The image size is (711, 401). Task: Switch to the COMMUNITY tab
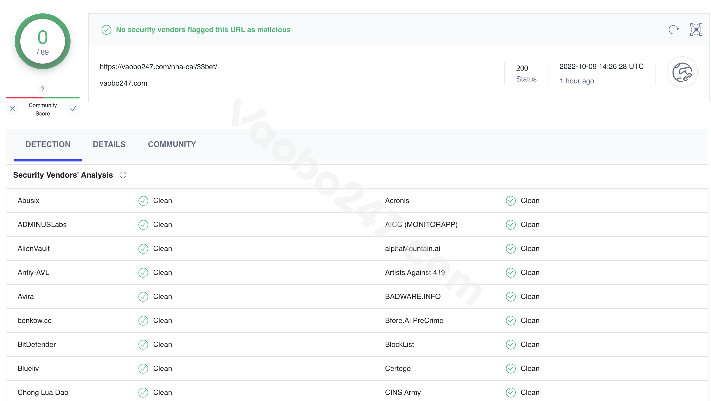pyautogui.click(x=172, y=144)
